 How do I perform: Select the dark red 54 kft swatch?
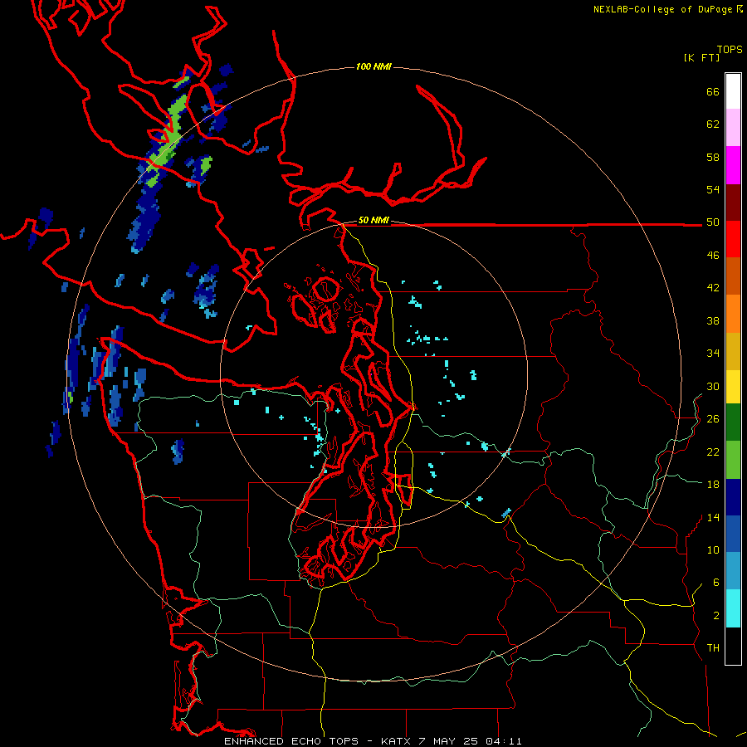click(733, 203)
